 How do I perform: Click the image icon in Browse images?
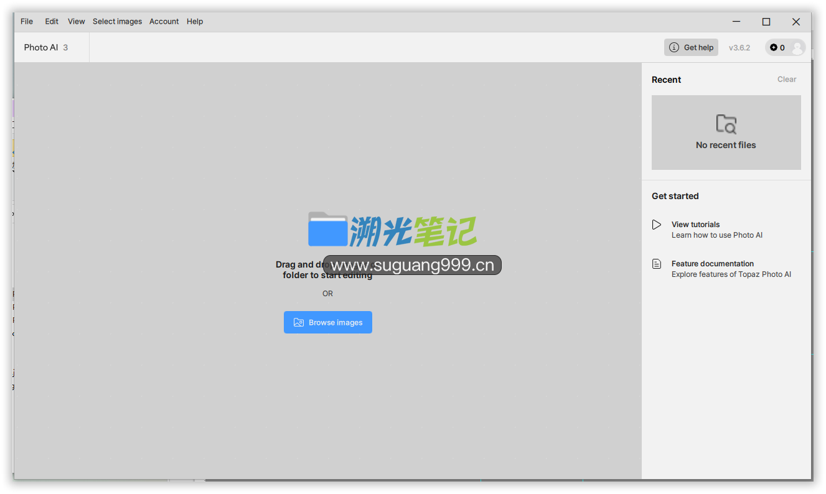point(299,322)
